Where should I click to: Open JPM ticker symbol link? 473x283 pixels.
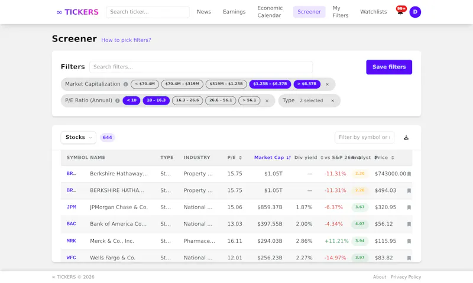(x=71, y=207)
